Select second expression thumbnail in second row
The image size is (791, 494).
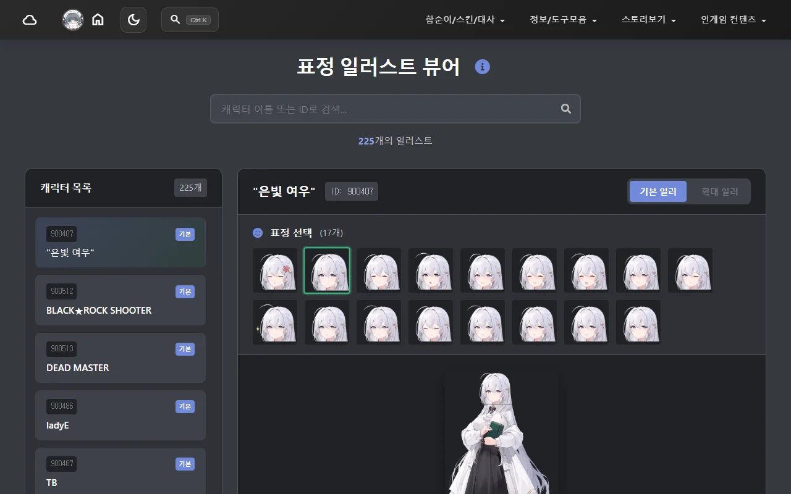pyautogui.click(x=327, y=322)
